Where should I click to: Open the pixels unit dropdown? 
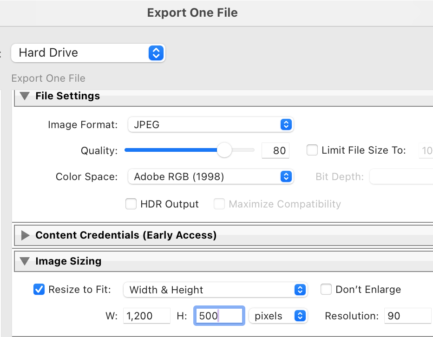278,316
